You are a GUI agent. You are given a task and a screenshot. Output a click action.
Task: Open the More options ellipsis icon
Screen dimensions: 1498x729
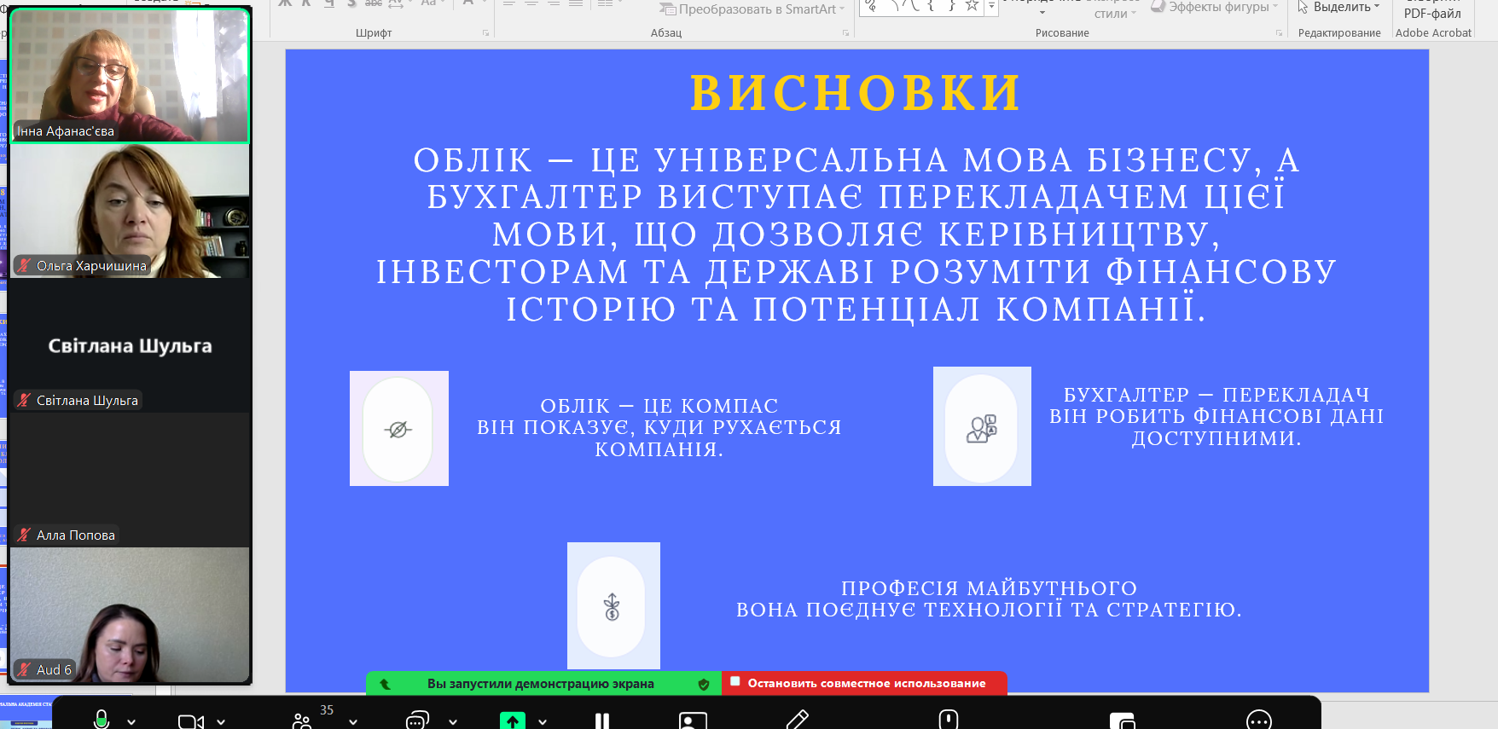pyautogui.click(x=1258, y=721)
